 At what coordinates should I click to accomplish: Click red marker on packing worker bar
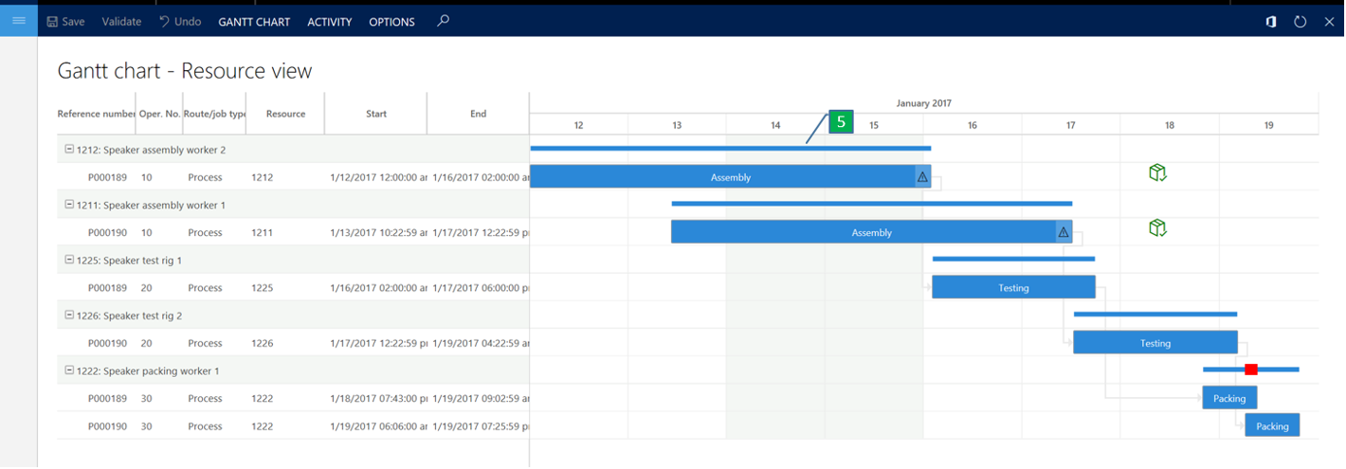(x=1251, y=370)
